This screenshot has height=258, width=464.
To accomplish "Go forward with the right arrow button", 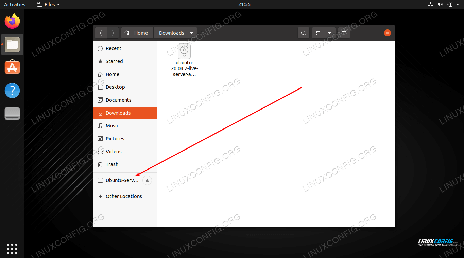I will (x=113, y=33).
